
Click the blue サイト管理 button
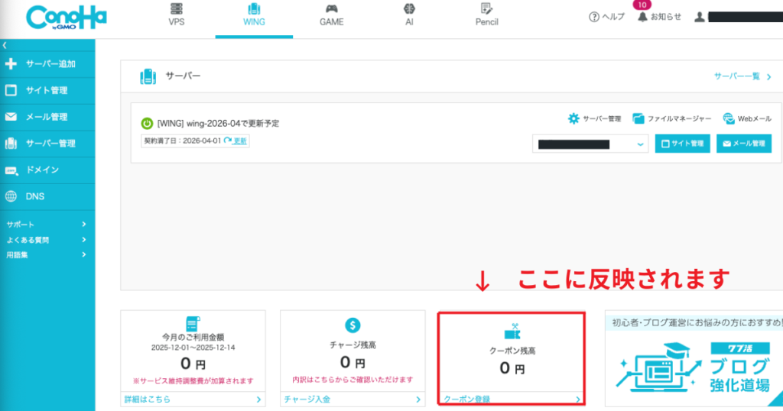[682, 144]
